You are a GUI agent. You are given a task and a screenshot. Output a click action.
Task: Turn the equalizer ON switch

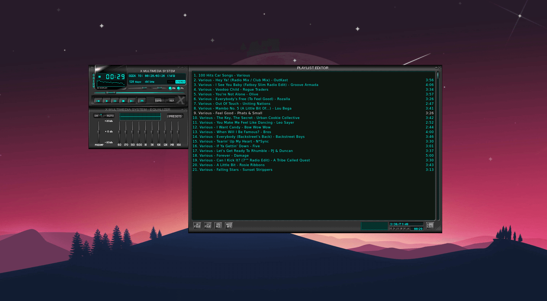(98, 116)
